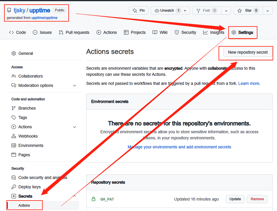Image resolution: width=277 pixels, height=211 pixels.
Task: Open the Star lists dropdown caret
Action: 268,11
